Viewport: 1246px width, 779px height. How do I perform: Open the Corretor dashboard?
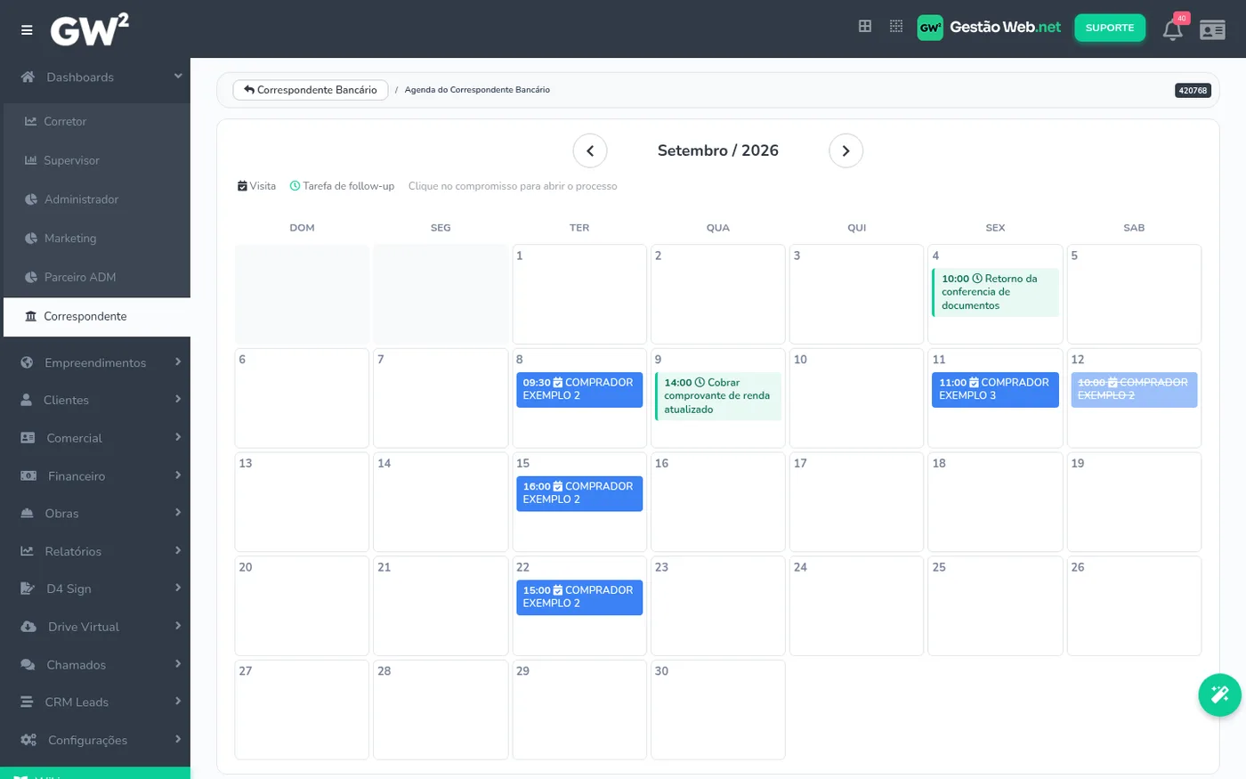pyautogui.click(x=97, y=121)
